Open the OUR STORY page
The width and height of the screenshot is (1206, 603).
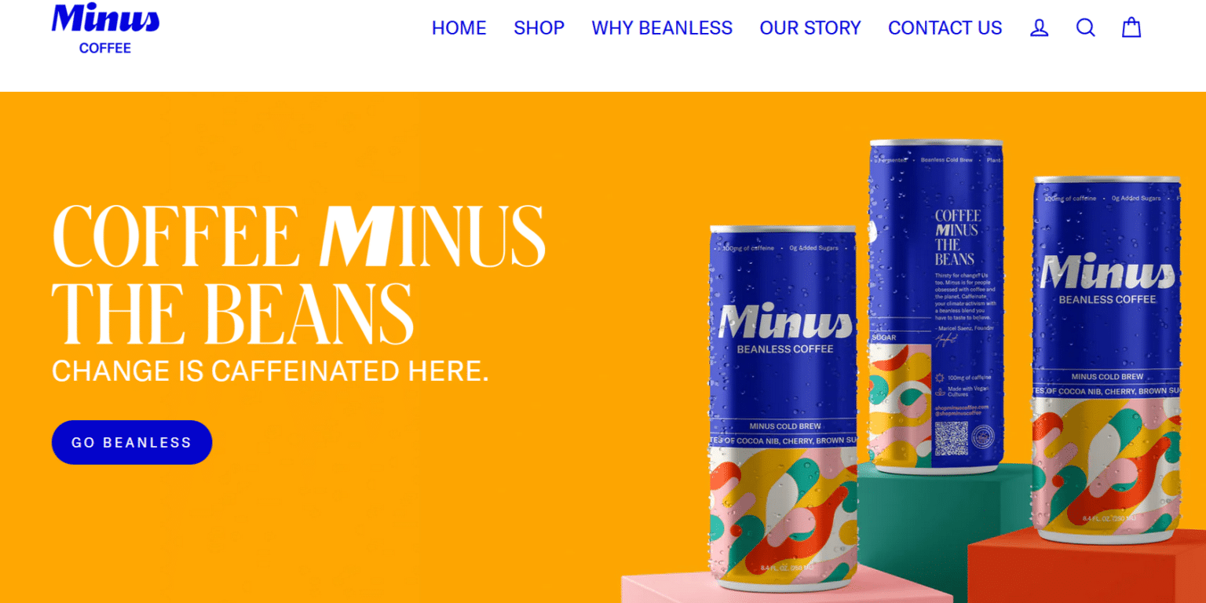[x=810, y=28]
